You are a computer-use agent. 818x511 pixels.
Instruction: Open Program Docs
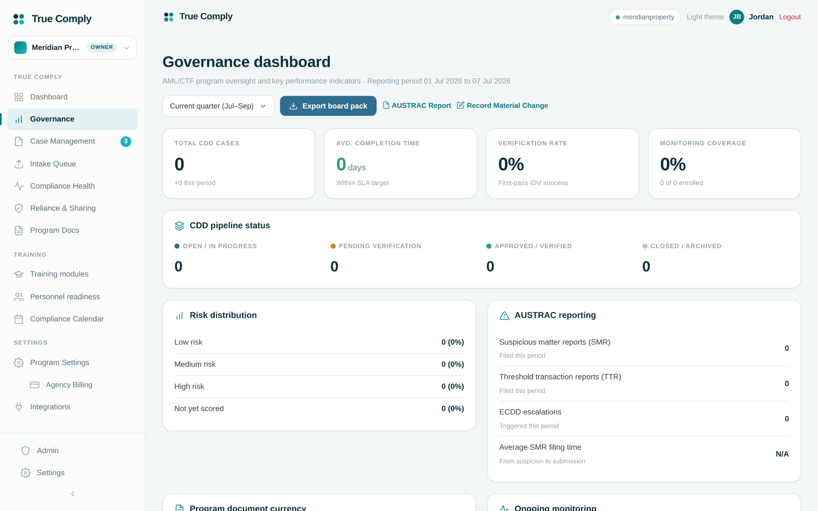tap(72, 230)
